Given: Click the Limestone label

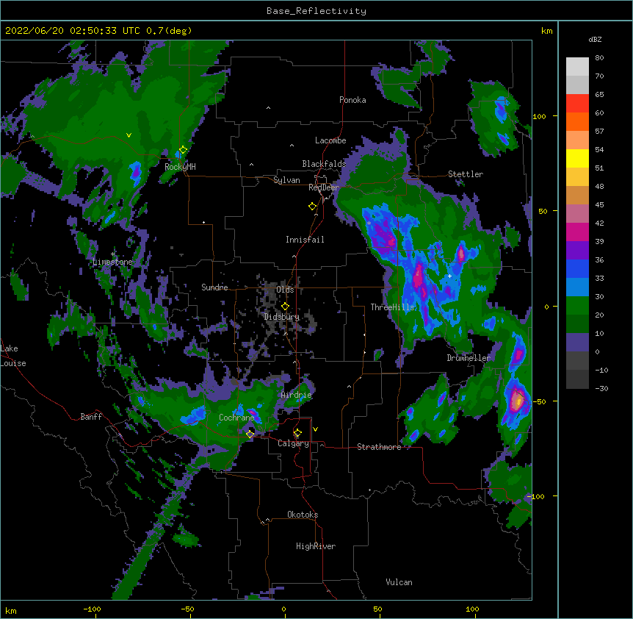Looking at the screenshot, I should [112, 262].
